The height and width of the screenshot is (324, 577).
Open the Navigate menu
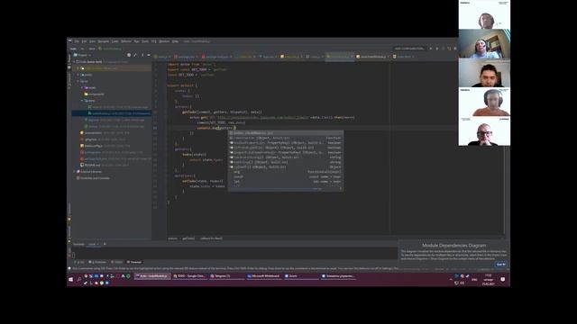(x=104, y=41)
